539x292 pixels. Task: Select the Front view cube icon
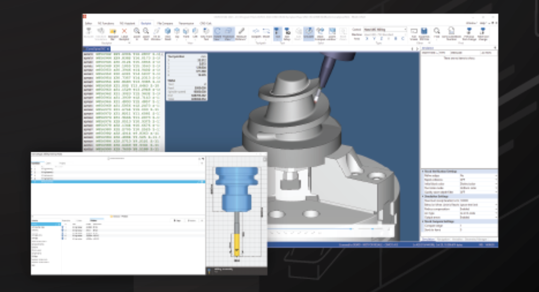[x=186, y=33]
